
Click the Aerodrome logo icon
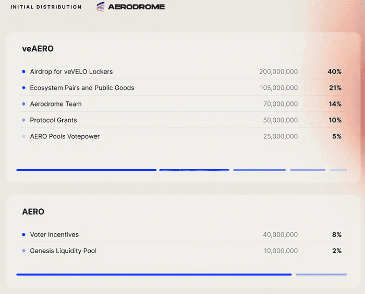[101, 7]
